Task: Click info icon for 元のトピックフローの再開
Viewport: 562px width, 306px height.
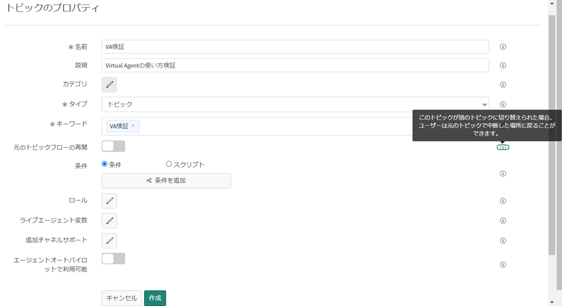Action: pyautogui.click(x=503, y=147)
